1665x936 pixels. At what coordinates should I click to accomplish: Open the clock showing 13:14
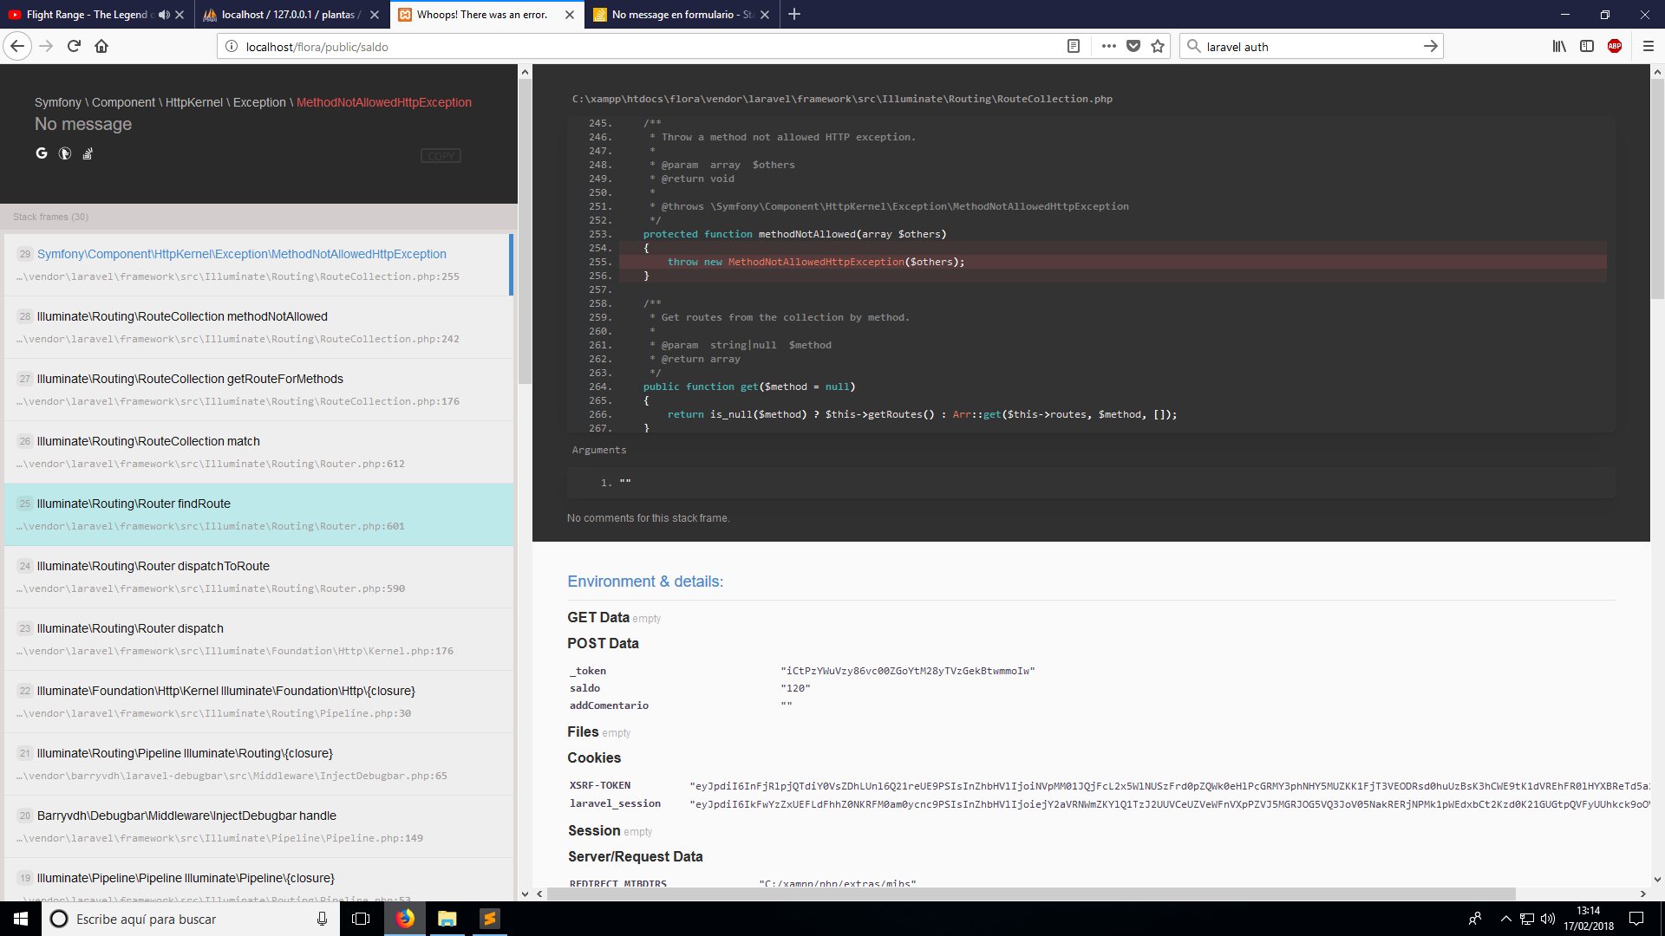pos(1589,919)
